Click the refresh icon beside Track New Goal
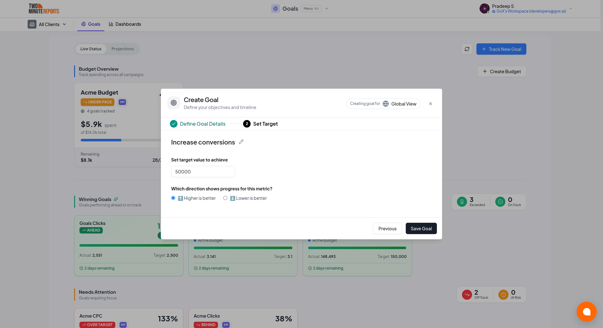 pyautogui.click(x=467, y=49)
